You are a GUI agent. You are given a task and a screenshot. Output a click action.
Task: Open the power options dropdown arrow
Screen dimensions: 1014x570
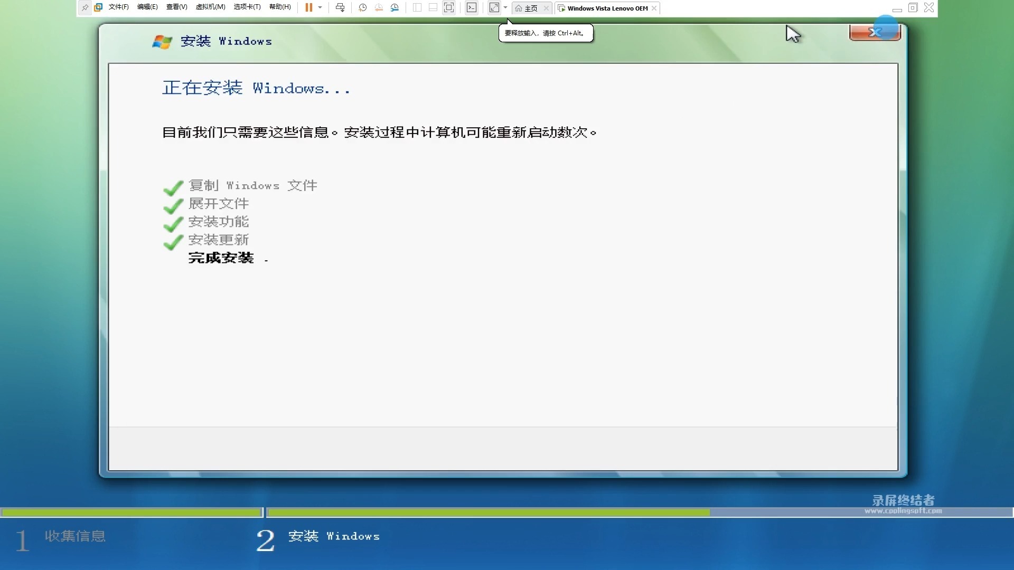click(321, 7)
